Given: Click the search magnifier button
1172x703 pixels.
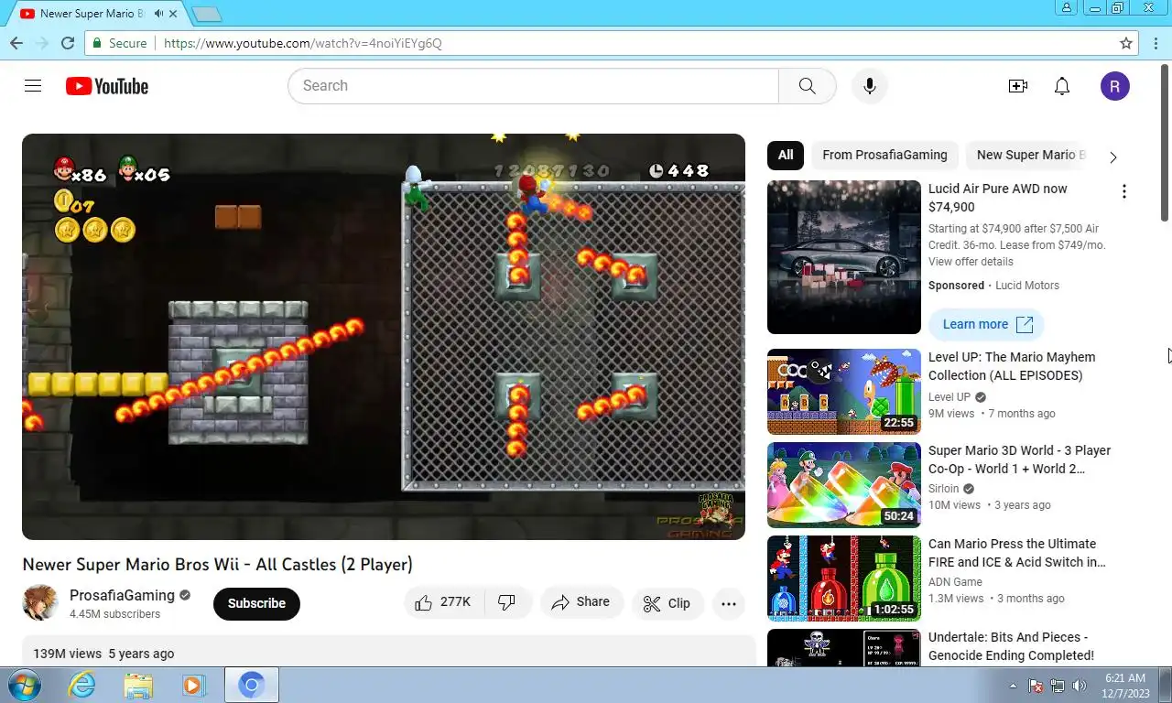Looking at the screenshot, I should pos(807,86).
